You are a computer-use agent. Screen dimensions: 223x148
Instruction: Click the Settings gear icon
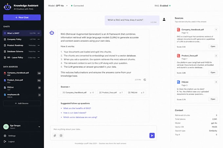coord(5,136)
